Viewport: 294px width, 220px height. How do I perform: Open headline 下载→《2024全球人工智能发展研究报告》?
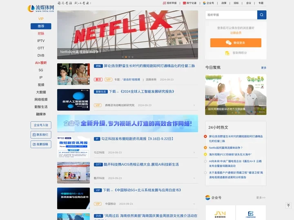pyautogui.click(x=142, y=92)
